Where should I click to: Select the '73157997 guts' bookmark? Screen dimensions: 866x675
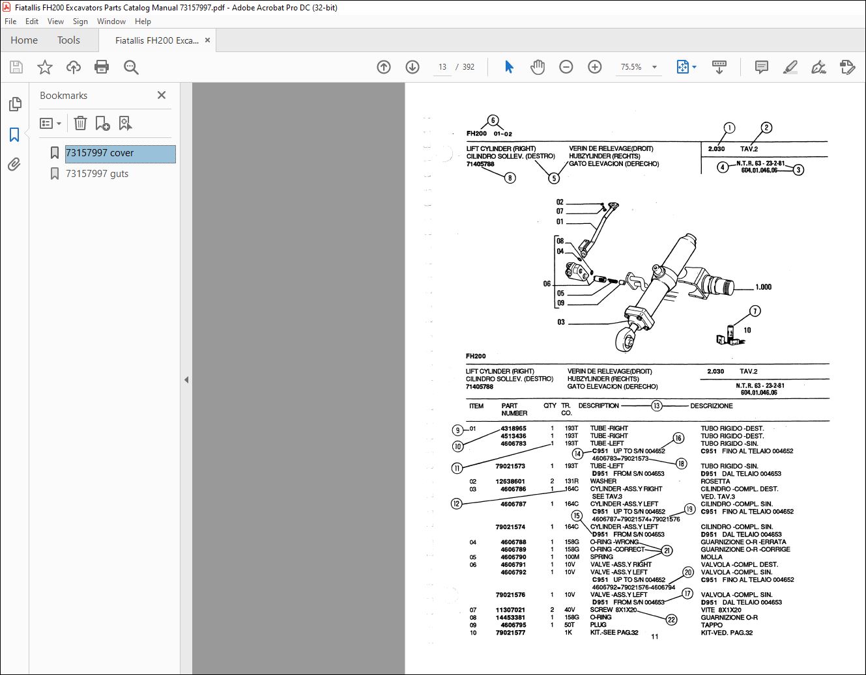coord(97,174)
